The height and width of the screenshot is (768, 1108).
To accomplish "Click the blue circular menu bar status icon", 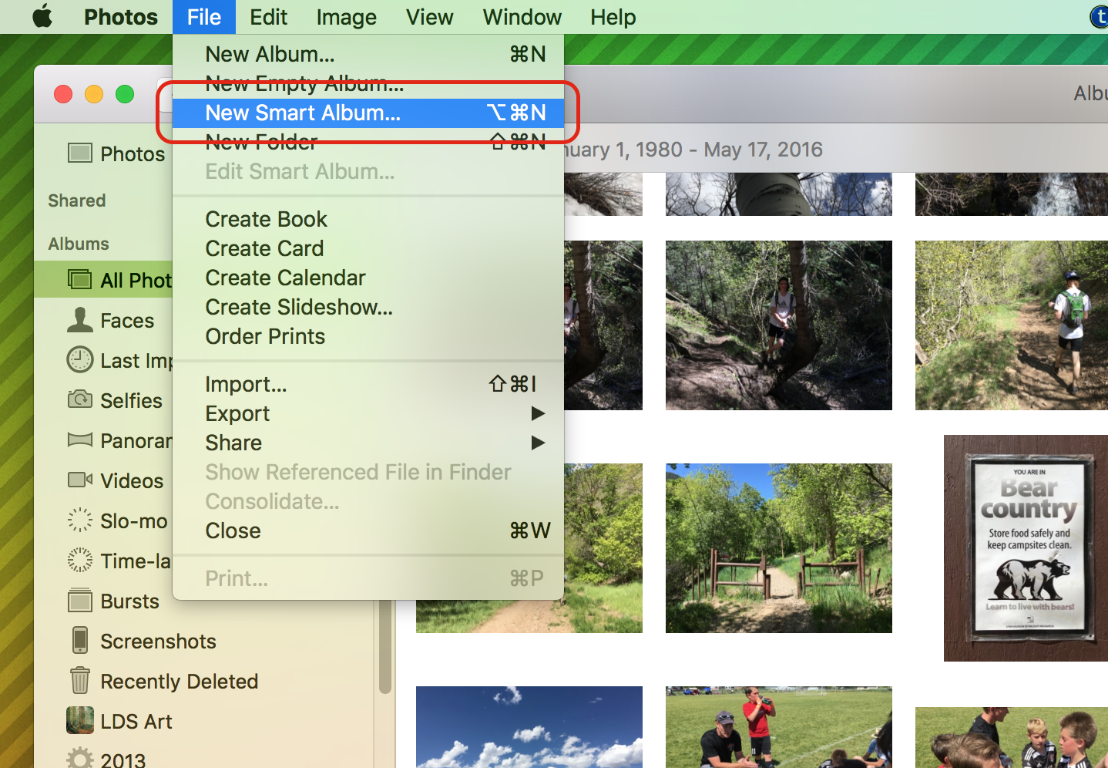I will (x=1100, y=16).
